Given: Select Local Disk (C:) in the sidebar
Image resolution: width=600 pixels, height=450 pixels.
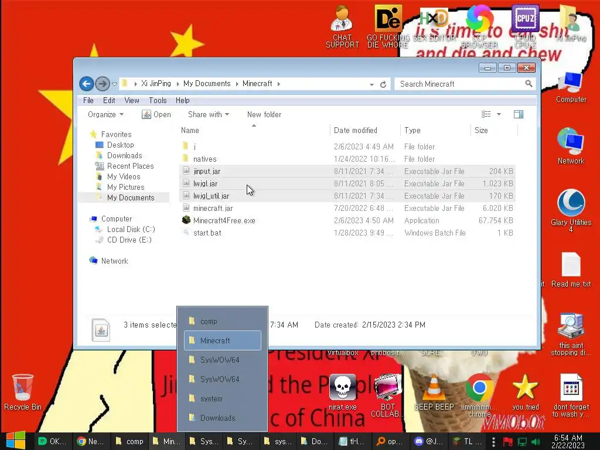Looking at the screenshot, I should [x=131, y=229].
